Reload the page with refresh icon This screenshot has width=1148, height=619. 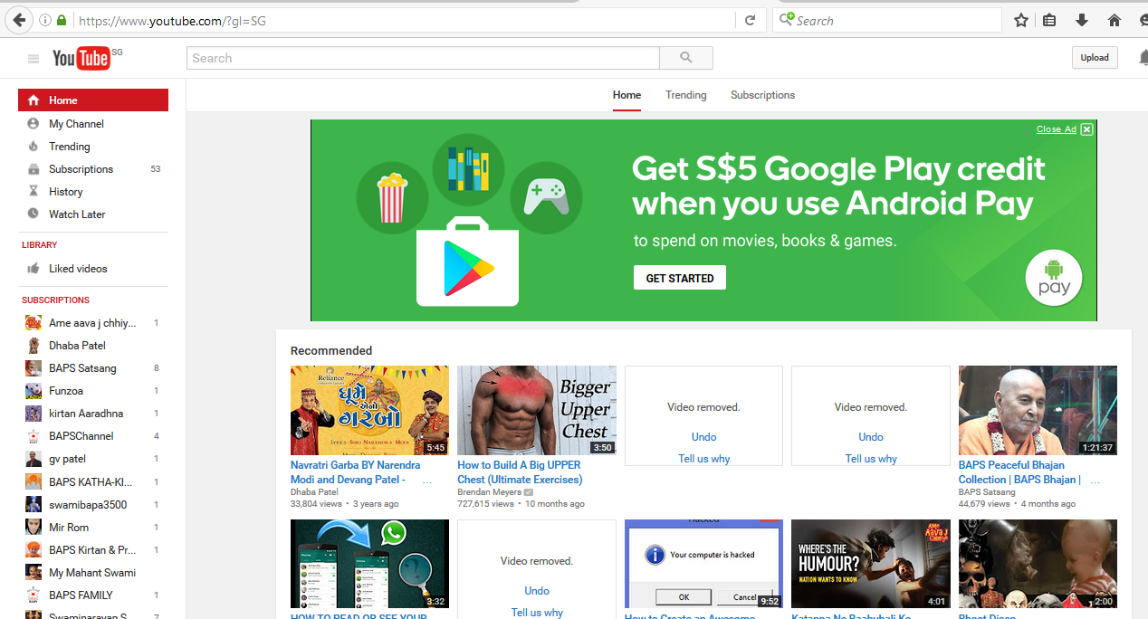(x=750, y=20)
